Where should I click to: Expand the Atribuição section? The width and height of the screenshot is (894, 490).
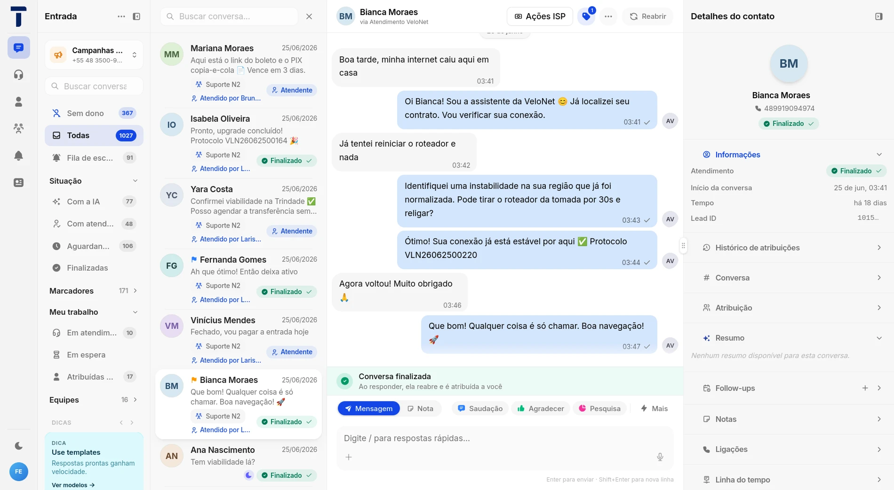point(789,308)
